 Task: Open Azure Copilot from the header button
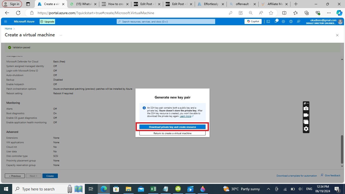[253, 21]
